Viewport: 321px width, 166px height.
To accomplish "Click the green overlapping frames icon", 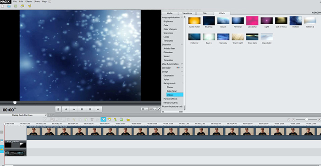I will (x=122, y=119).
